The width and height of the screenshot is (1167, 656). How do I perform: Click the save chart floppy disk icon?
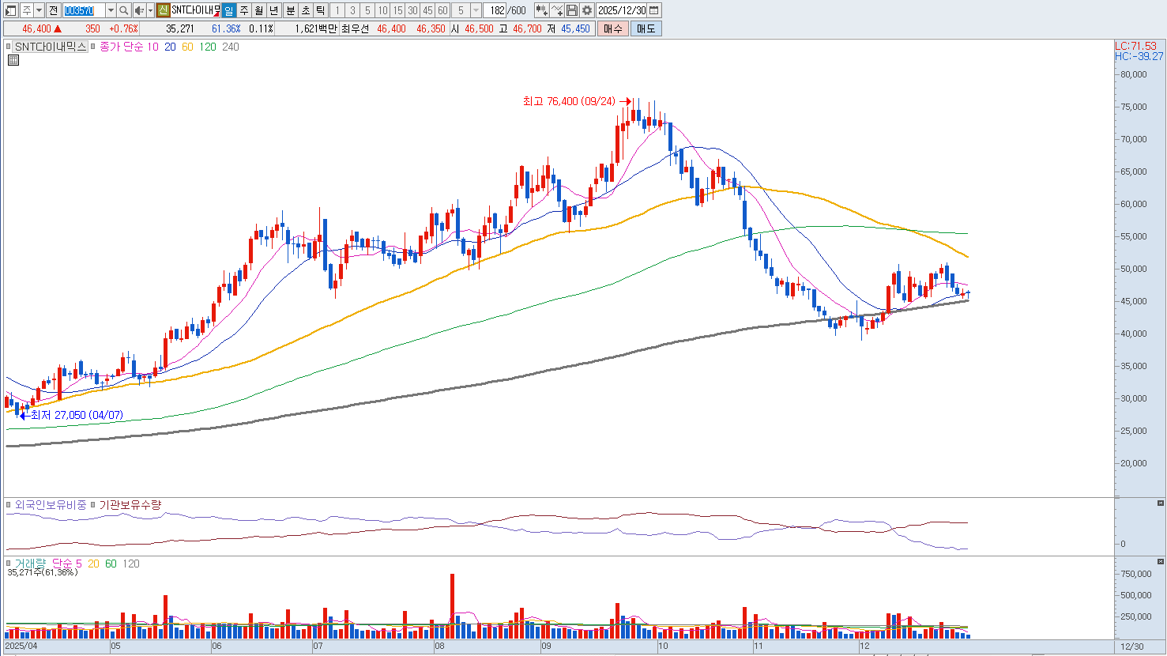click(x=572, y=10)
